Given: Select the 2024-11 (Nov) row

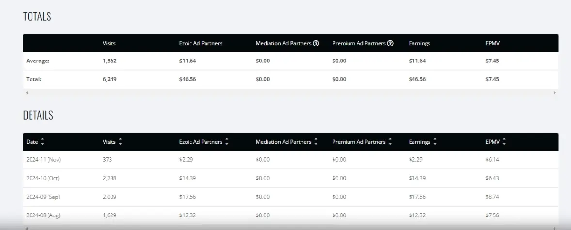Looking at the screenshot, I should click(291, 159).
